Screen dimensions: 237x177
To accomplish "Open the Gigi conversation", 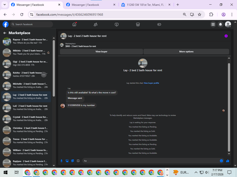I will tap(26, 63).
